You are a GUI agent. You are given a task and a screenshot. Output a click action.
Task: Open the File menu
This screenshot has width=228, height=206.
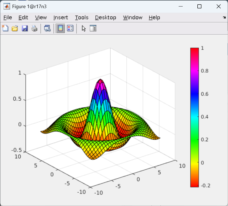[8, 18]
